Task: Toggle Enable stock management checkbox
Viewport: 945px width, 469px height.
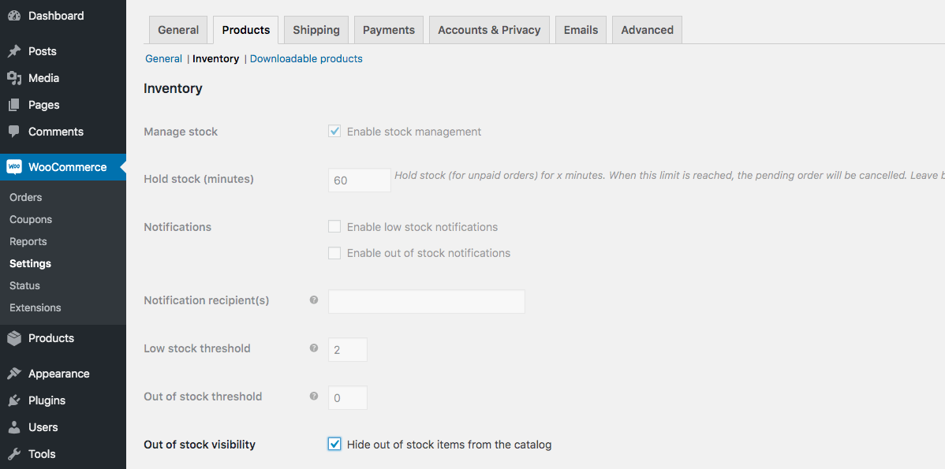Action: coord(334,132)
